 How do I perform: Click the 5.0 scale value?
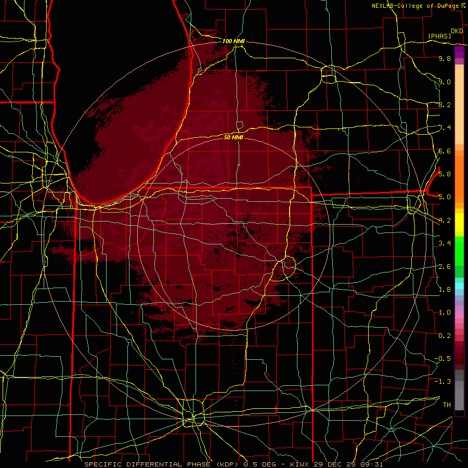pyautogui.click(x=445, y=197)
